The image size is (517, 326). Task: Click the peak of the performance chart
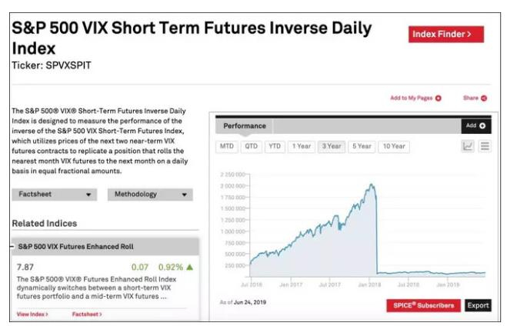373,185
